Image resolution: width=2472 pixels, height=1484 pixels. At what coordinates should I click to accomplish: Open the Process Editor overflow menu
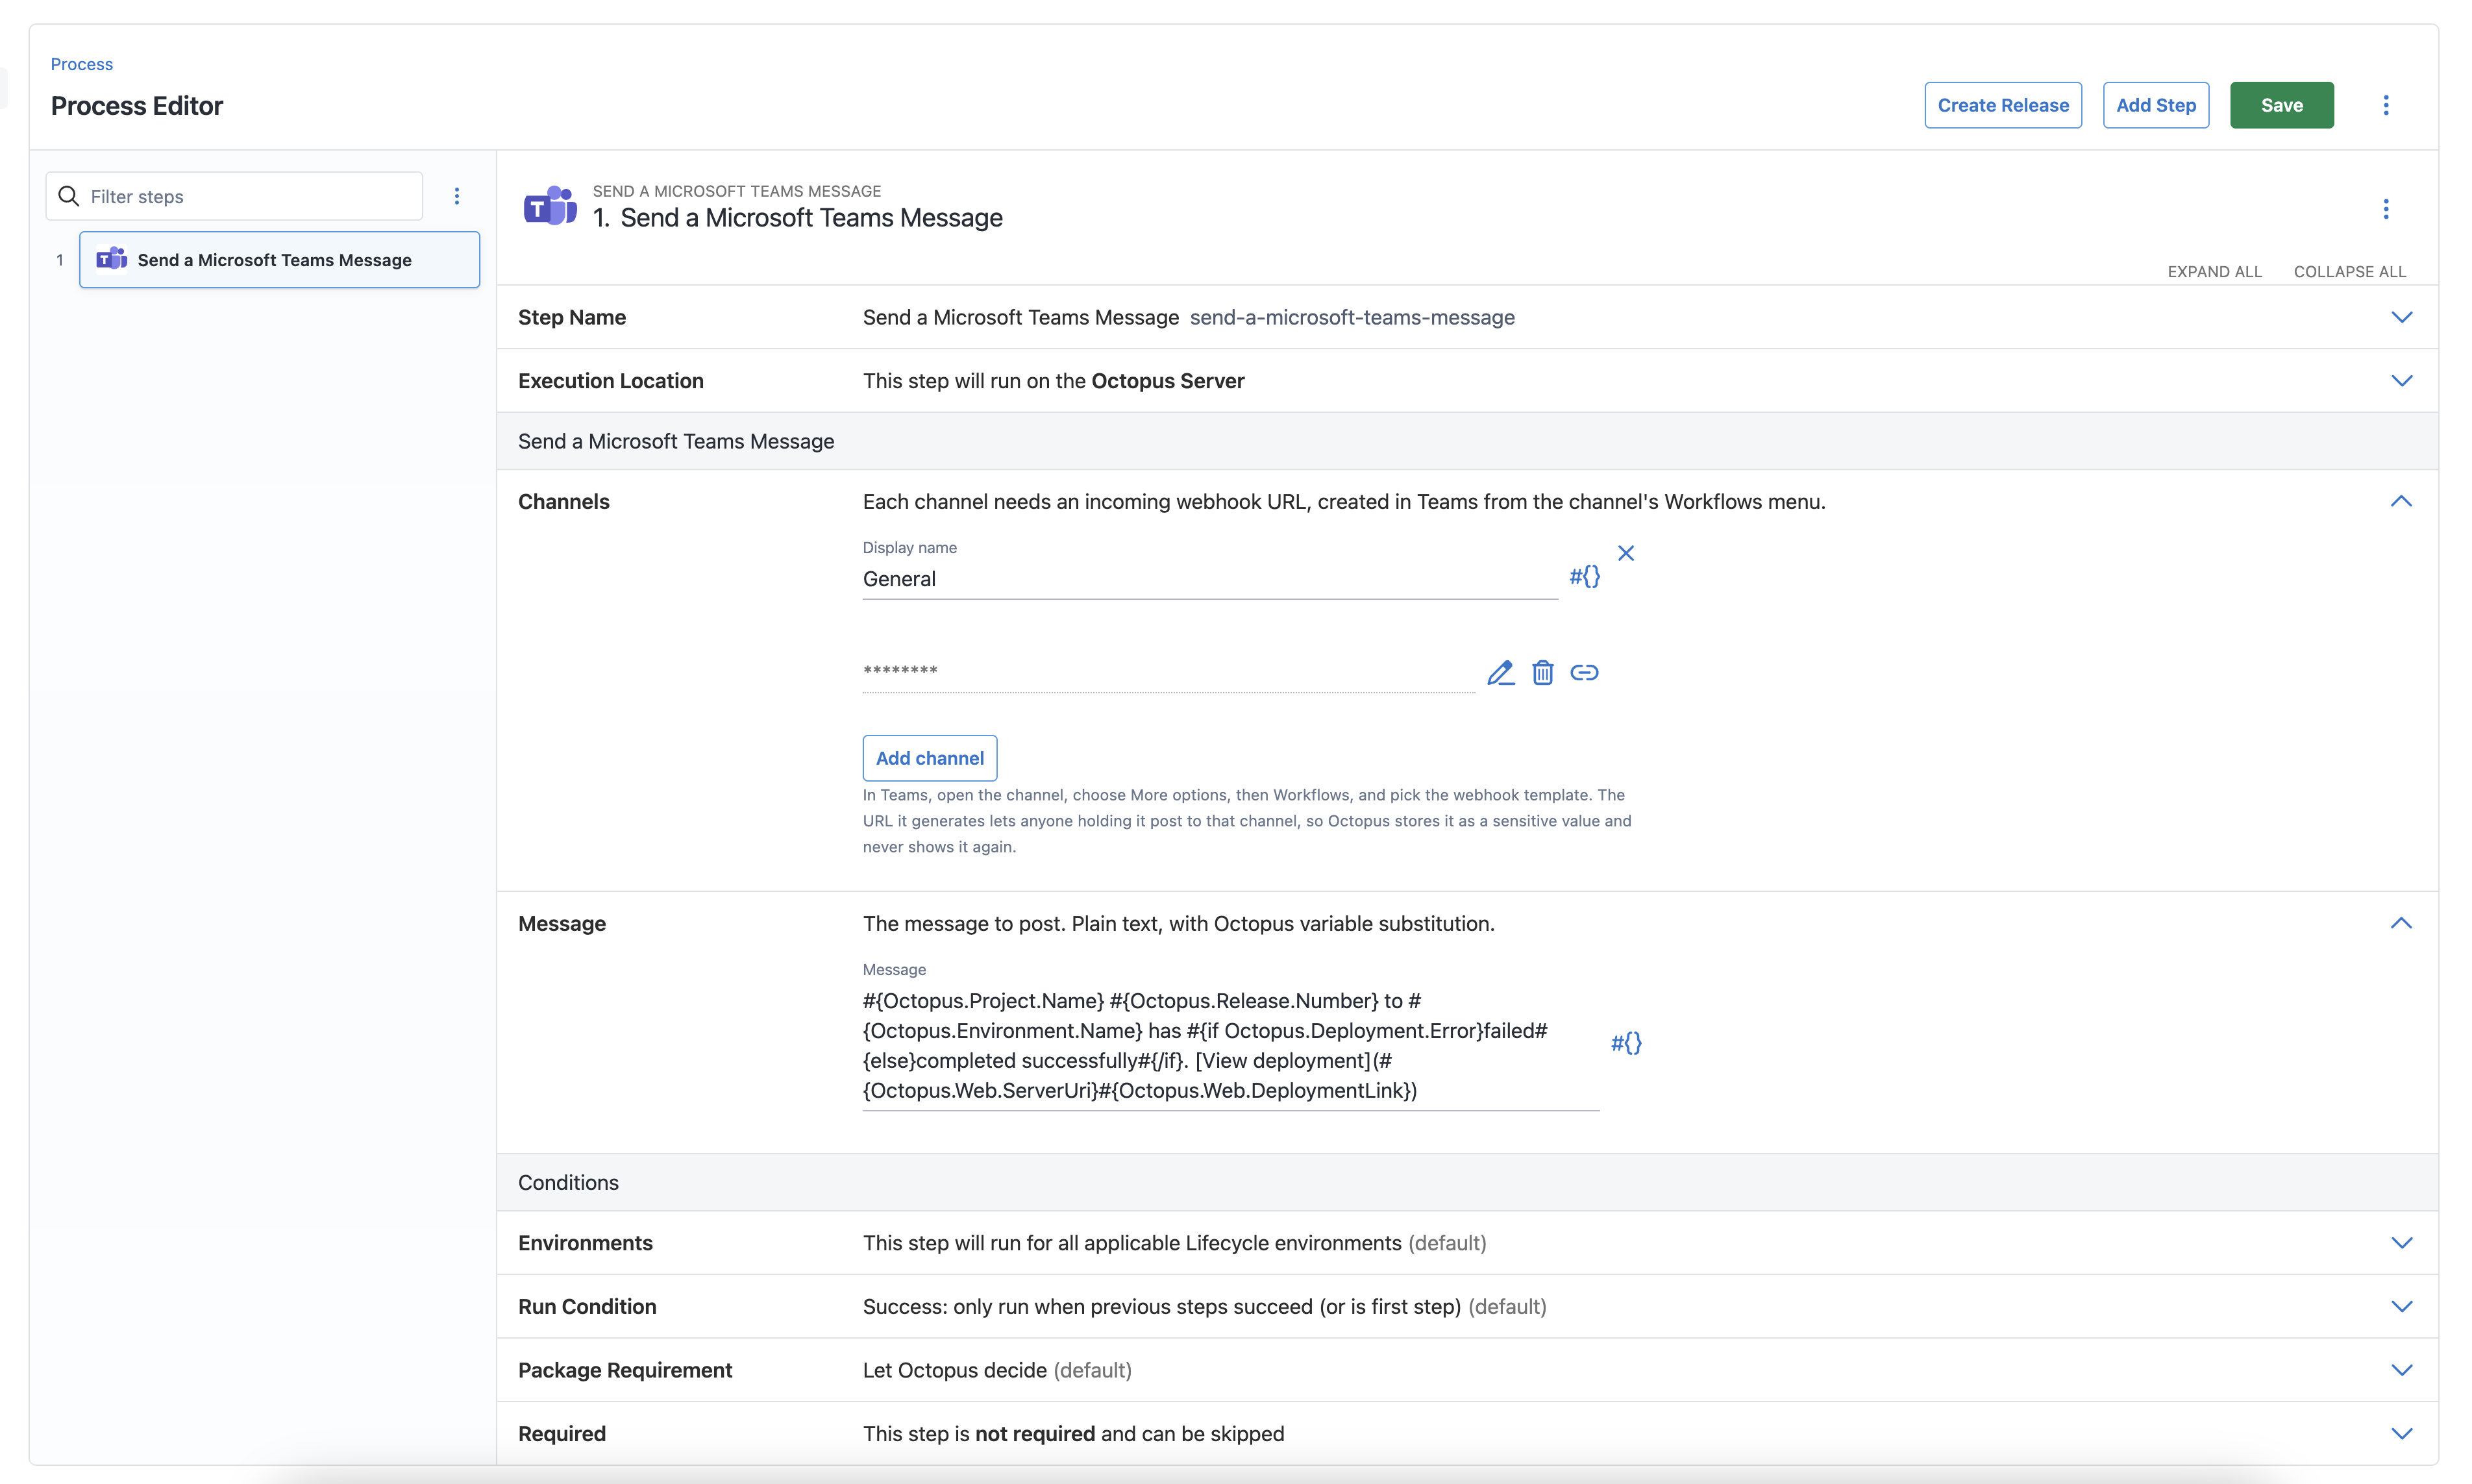click(2385, 105)
